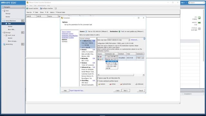The height and width of the screenshot is (116, 206).
Task: Click the Storage usage icon in ESXi
Action: [x=199, y=29]
